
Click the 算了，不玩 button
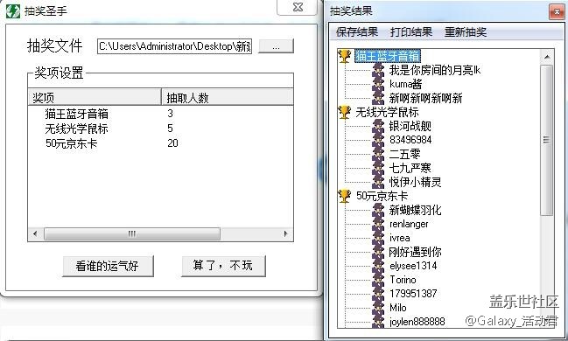coord(223,266)
